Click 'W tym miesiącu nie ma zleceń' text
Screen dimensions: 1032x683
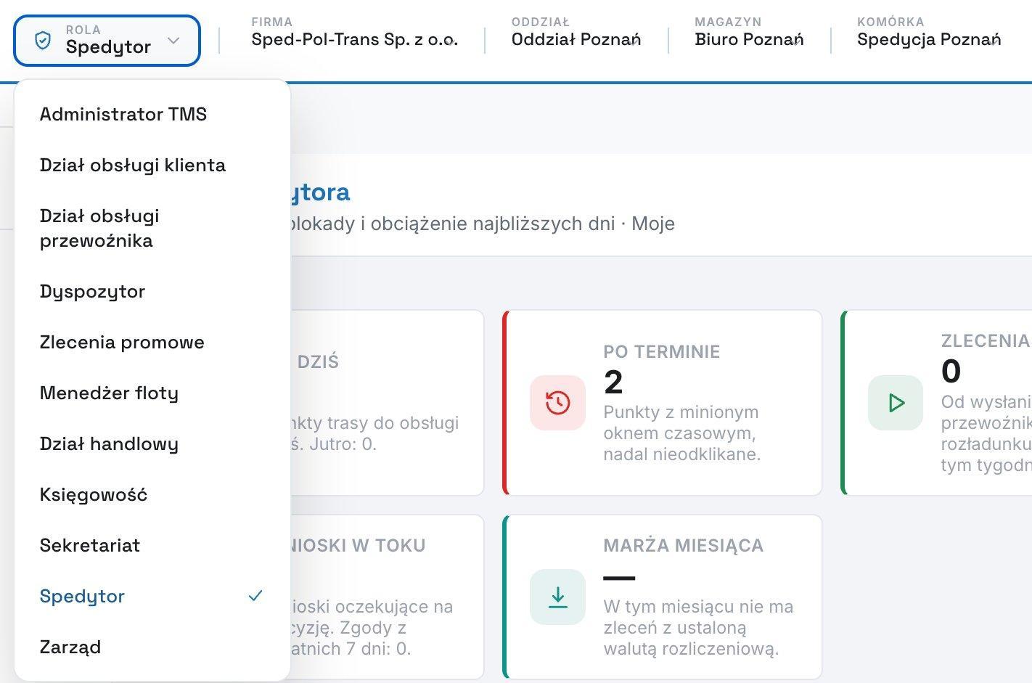coord(698,628)
